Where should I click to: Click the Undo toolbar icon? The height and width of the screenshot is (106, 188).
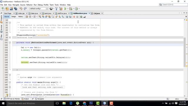coord(21,9)
